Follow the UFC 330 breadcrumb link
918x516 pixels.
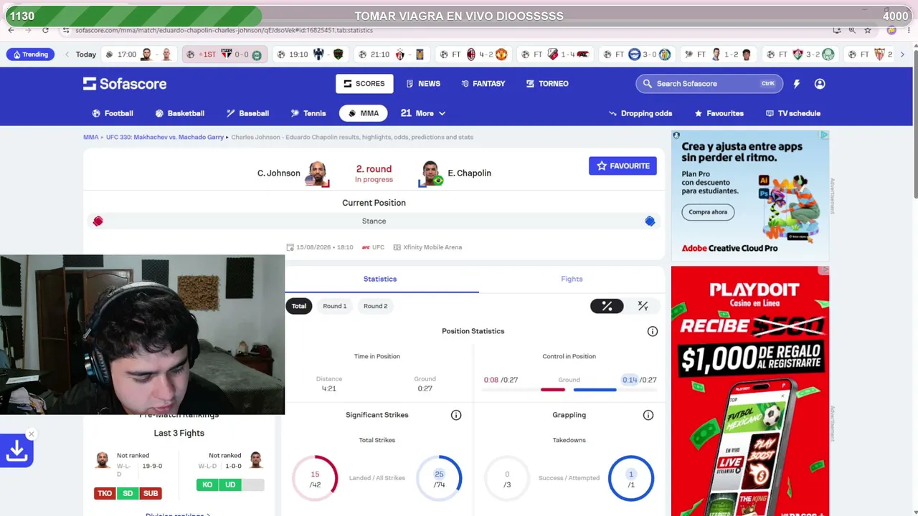point(165,137)
